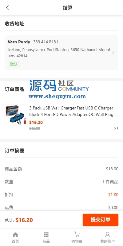This screenshot has width=123, height=246.
Task: Open the USB Wall Charger product title
Action: 73,111
